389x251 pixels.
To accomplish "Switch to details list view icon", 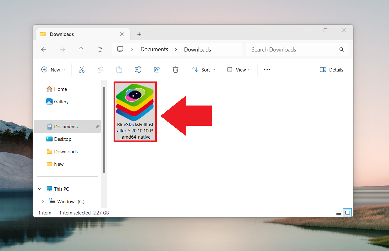I will pos(339,213).
